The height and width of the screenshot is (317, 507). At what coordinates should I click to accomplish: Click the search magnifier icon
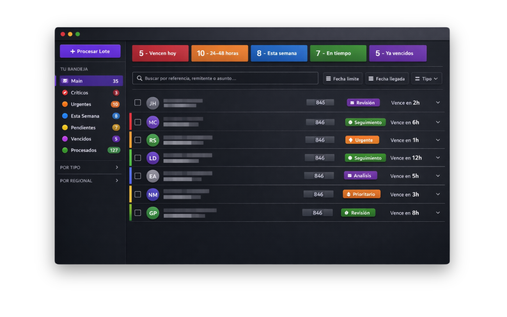[139, 78]
